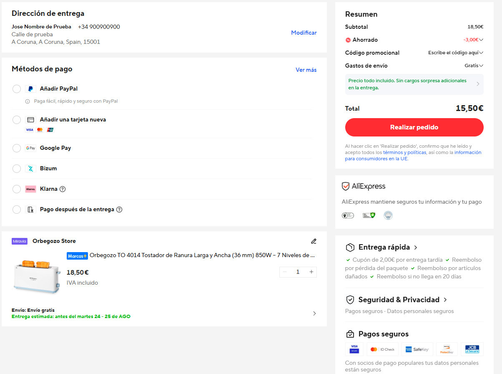Open Klarna help question mark icon

click(x=63, y=189)
